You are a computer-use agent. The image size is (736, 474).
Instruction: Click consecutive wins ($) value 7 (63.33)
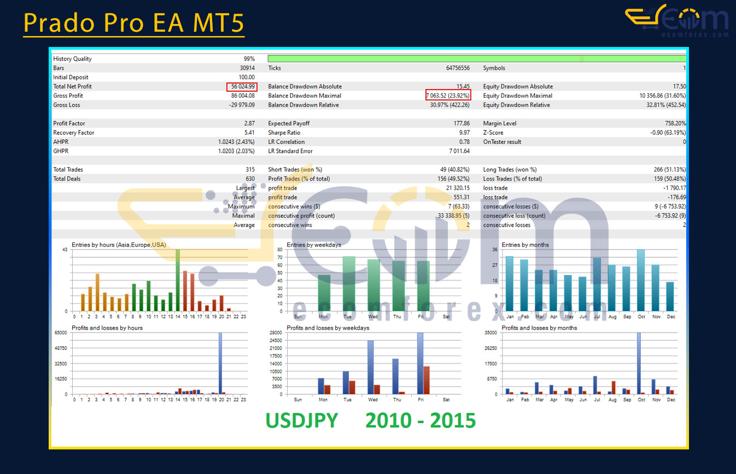point(459,207)
